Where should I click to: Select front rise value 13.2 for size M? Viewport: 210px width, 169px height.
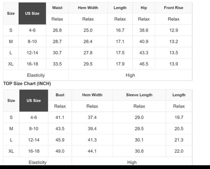(174, 42)
